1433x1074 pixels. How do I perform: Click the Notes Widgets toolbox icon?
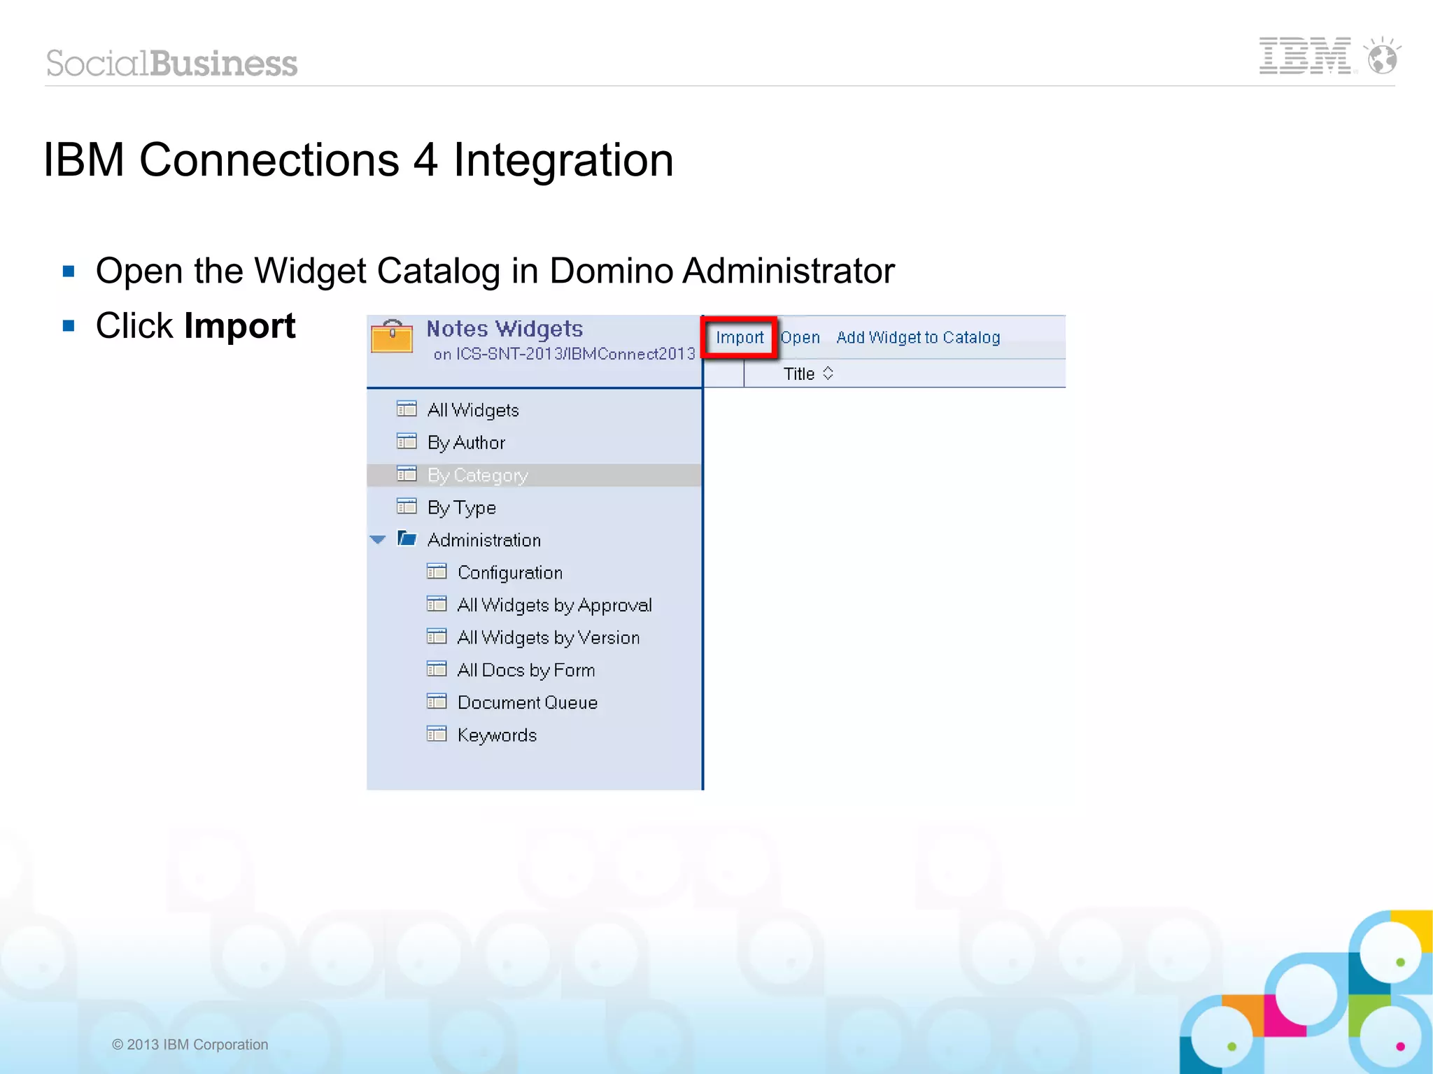[x=392, y=337]
